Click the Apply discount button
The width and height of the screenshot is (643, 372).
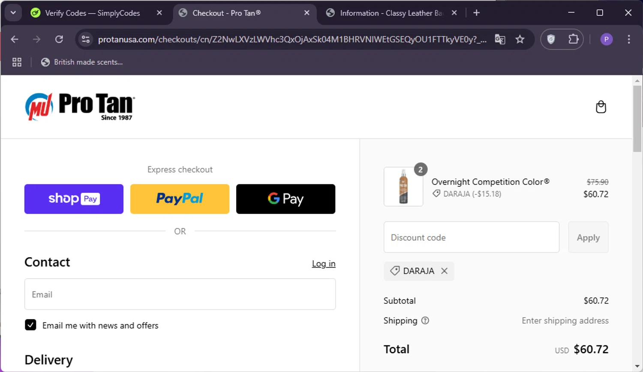[x=588, y=237]
